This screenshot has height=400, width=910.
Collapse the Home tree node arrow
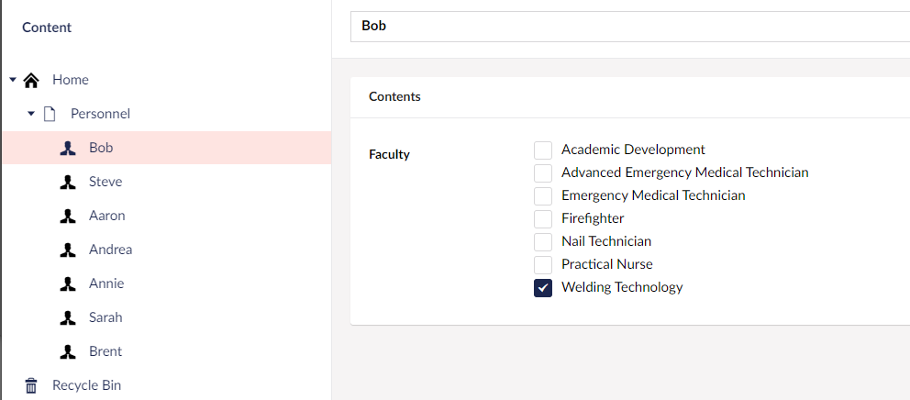tap(13, 80)
